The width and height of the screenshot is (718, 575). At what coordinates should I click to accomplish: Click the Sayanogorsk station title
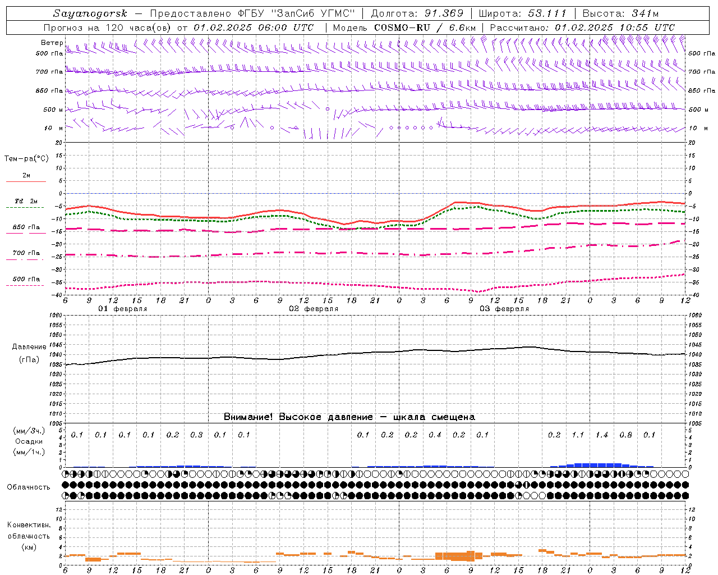(90, 13)
